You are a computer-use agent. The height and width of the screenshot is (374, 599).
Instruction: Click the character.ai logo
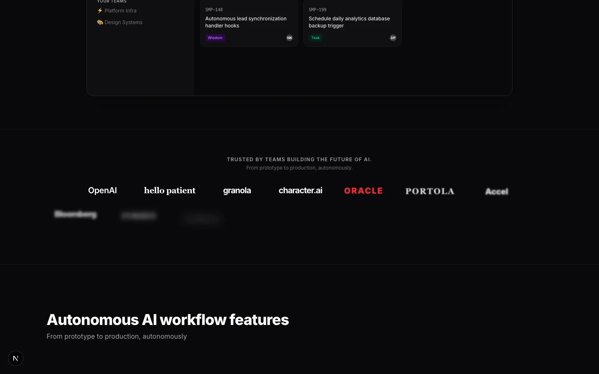coord(300,190)
